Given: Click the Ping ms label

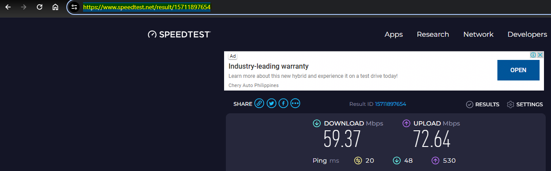Looking at the screenshot, I should (326, 161).
